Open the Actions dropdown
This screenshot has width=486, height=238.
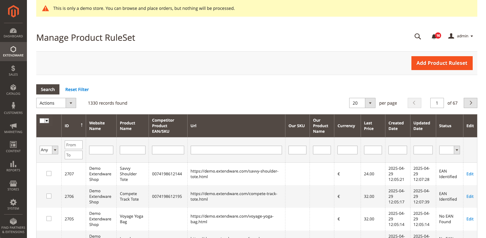[56, 103]
